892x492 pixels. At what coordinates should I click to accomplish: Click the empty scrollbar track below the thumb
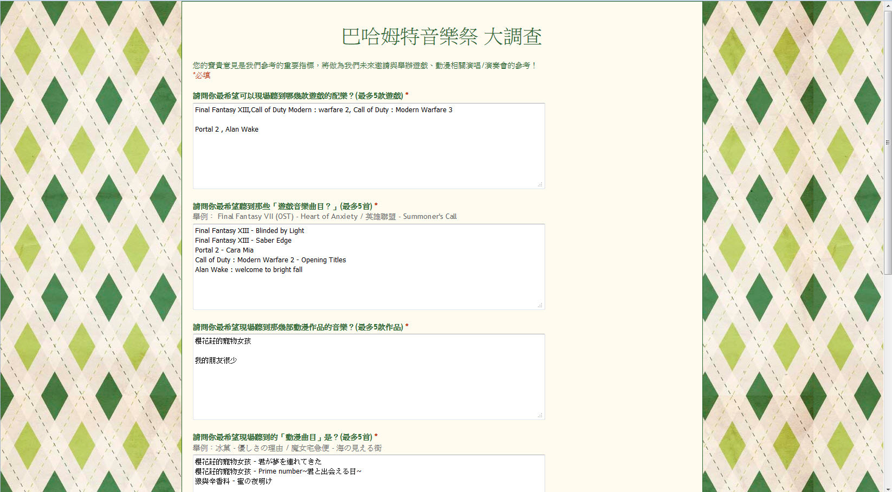pos(887,379)
